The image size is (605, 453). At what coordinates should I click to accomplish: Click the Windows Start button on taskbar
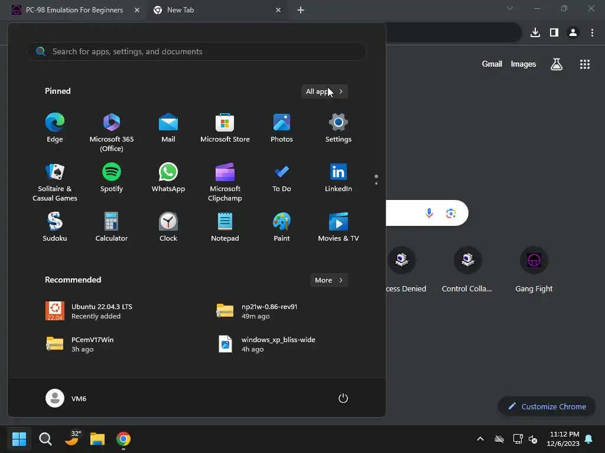[x=19, y=439]
